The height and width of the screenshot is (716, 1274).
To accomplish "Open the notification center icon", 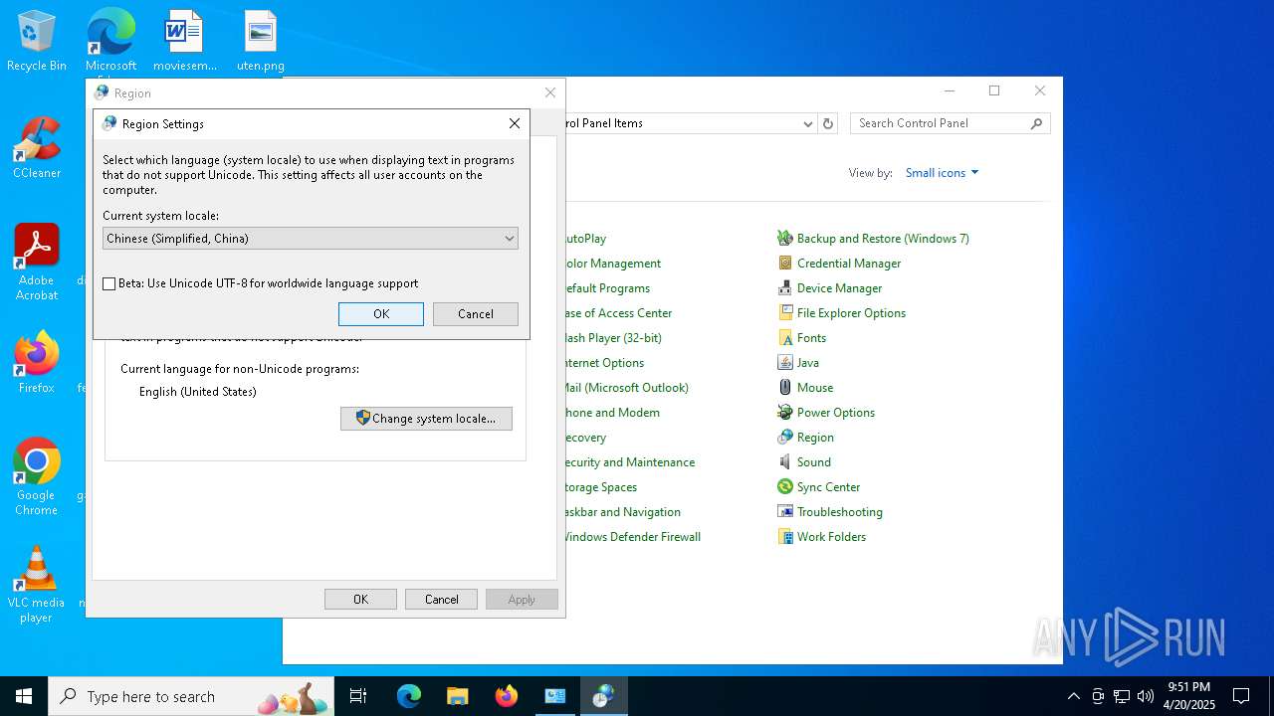I will pos(1241,696).
